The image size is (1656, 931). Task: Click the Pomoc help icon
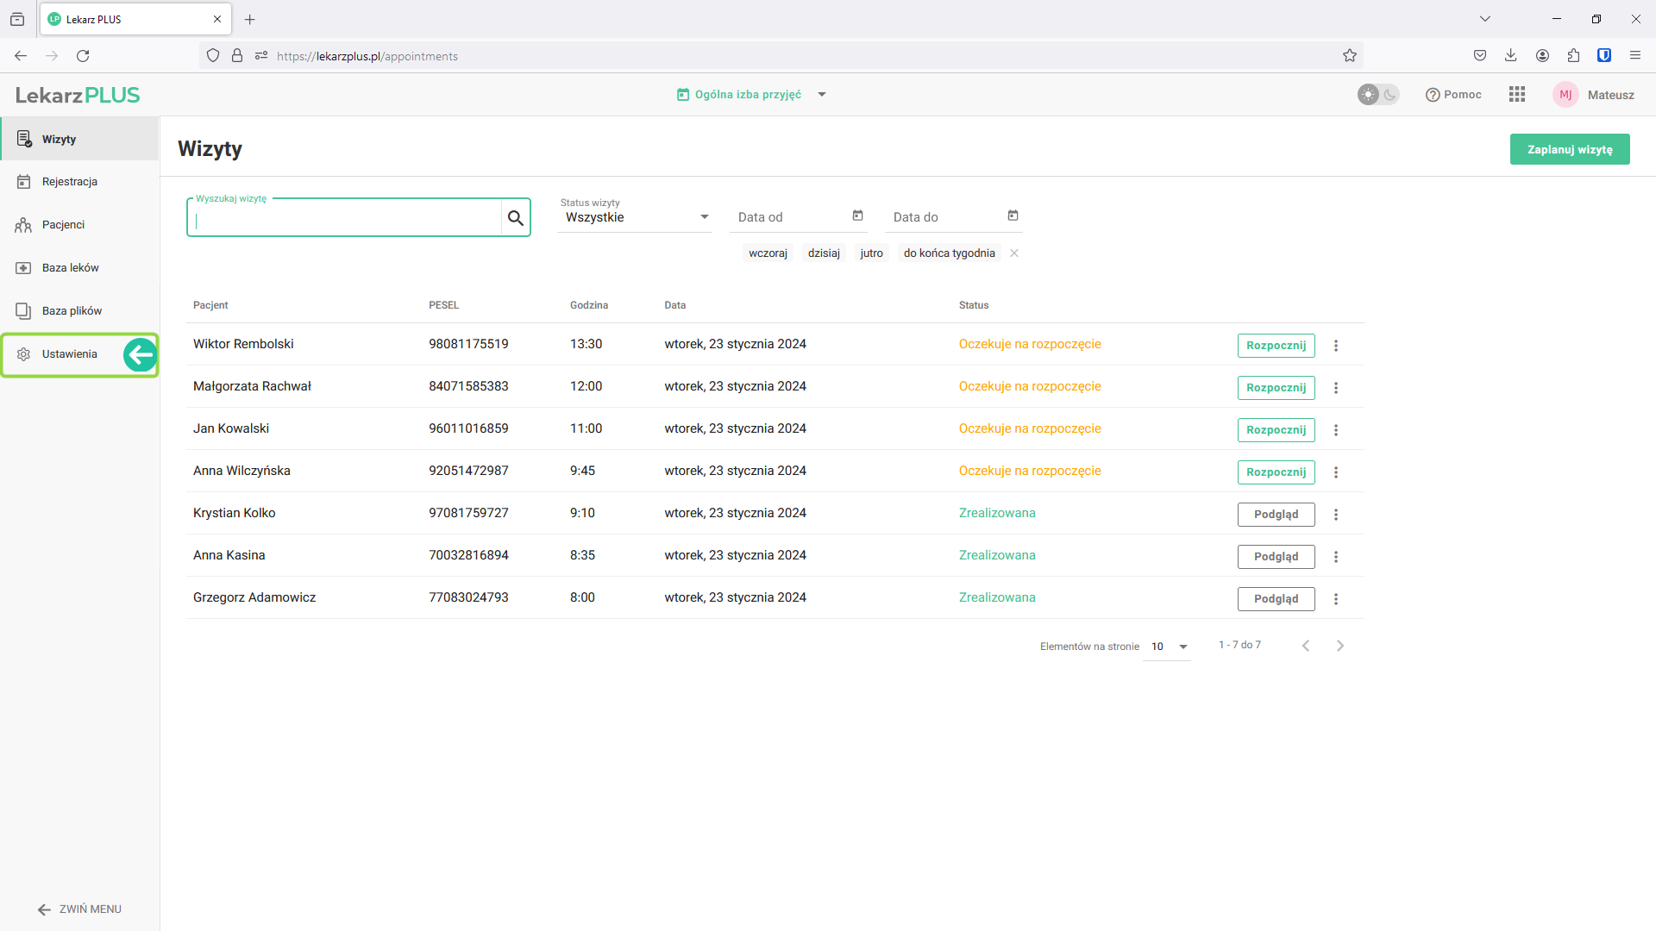[1433, 95]
